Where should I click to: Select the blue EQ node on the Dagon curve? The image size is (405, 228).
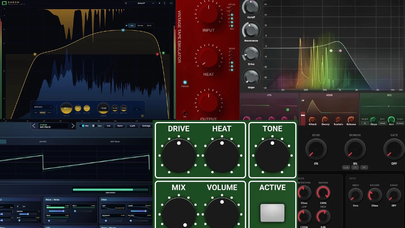[x=123, y=30]
